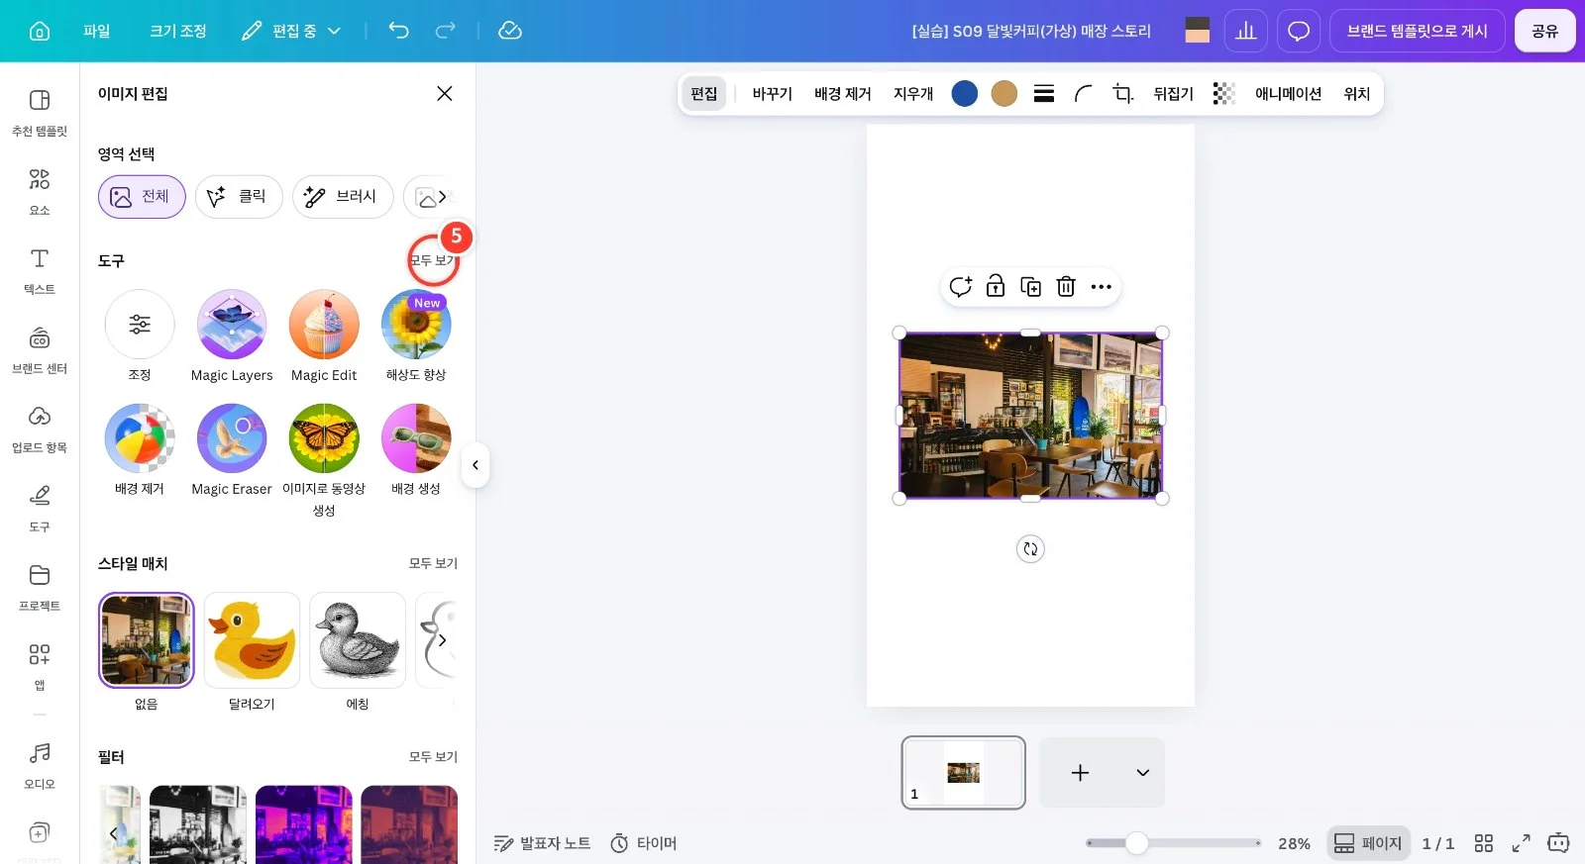Screen dimensions: 1585x864
Task: Open the Magic Layers tool
Action: 232,336
